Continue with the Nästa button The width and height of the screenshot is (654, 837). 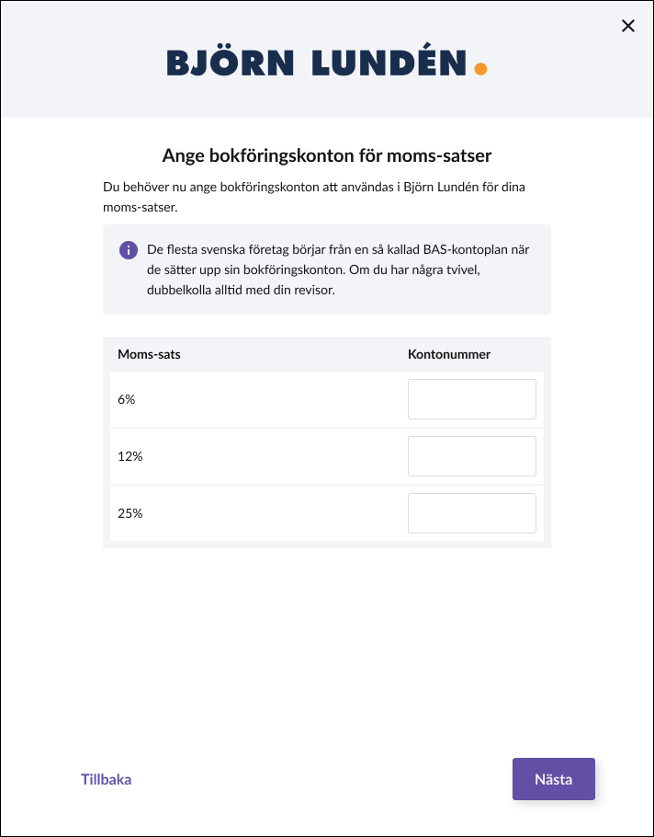coord(554,779)
